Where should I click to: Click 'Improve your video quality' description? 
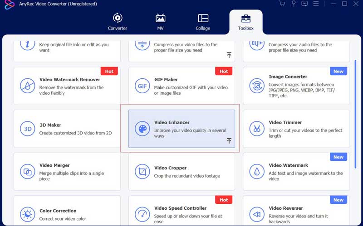(x=190, y=133)
